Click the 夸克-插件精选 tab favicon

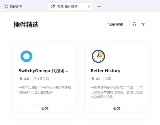pos(53,7)
